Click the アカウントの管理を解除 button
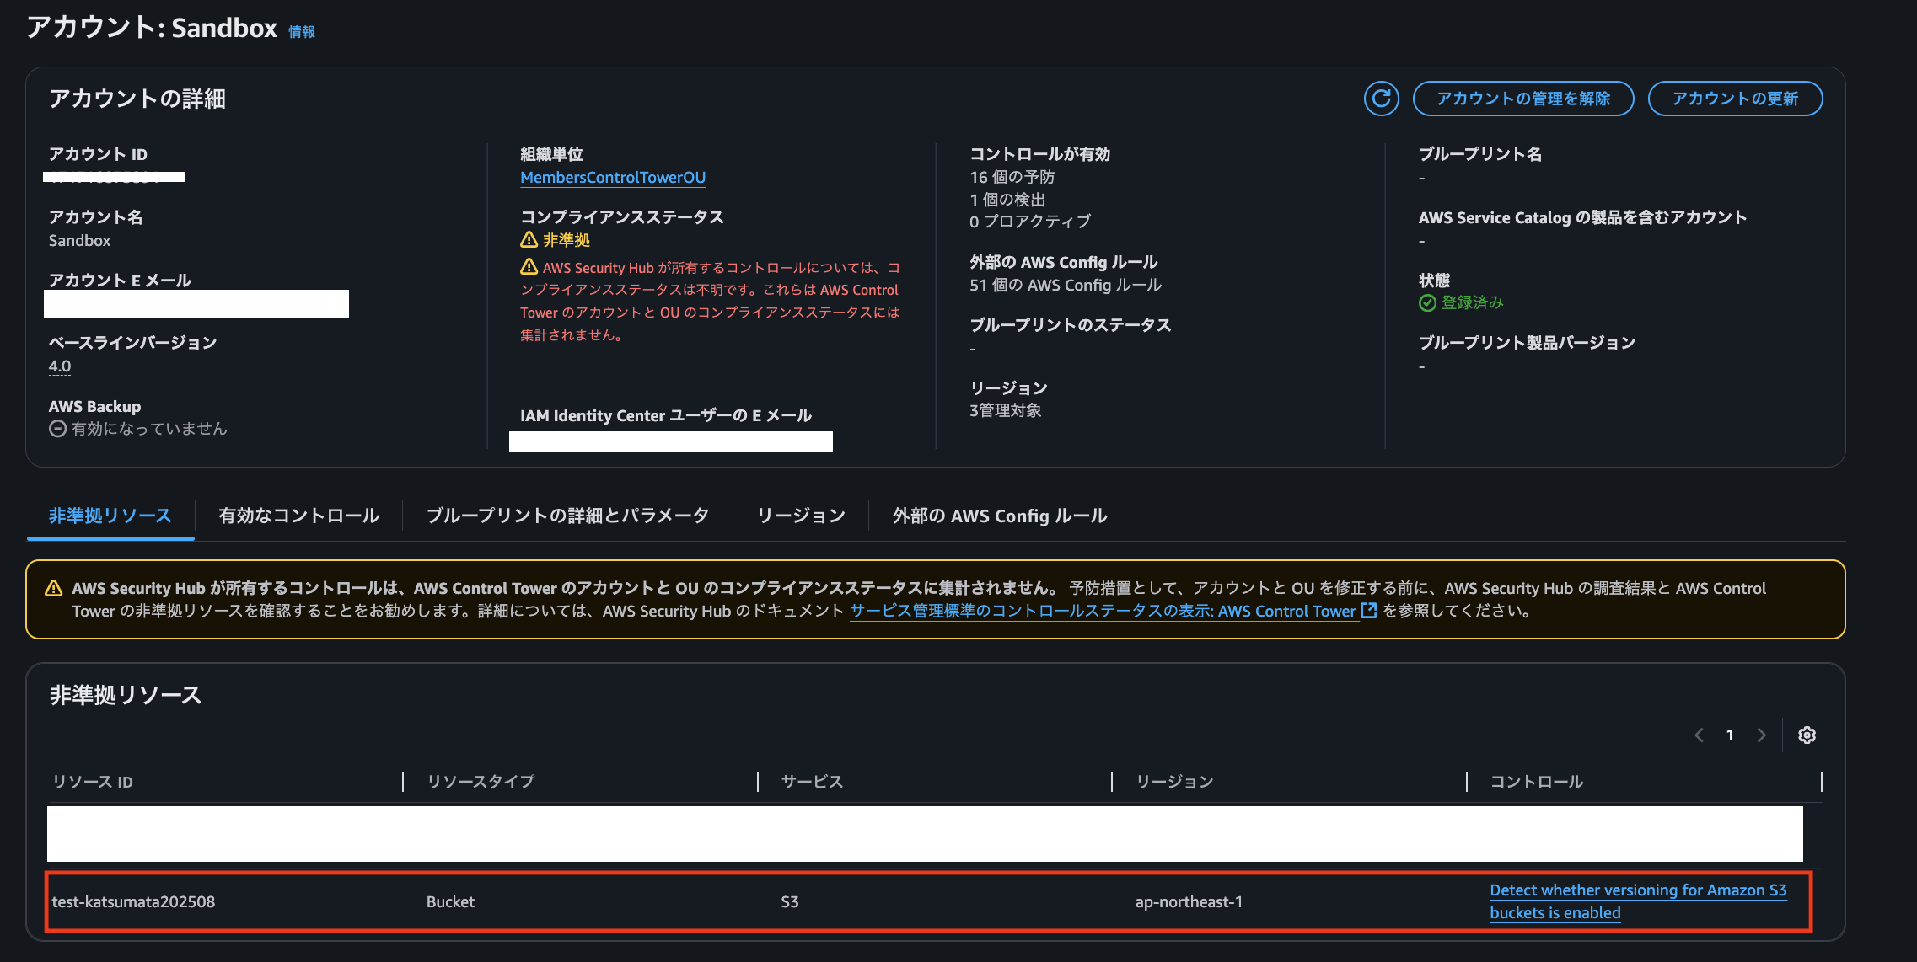This screenshot has height=962, width=1917. pos(1522,99)
